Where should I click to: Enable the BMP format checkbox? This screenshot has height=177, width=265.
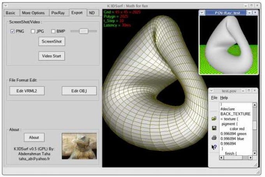53,31
